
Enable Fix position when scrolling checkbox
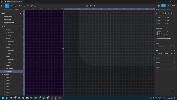pyautogui.click(x=157, y=39)
